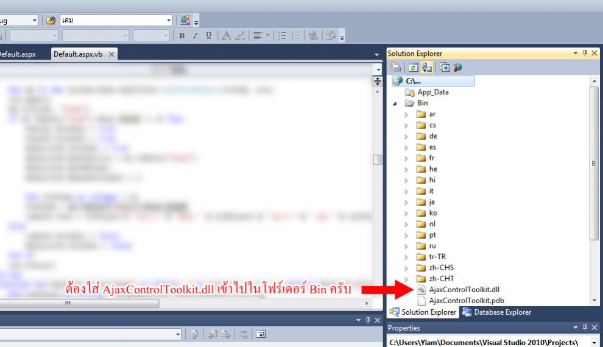This screenshot has width=603, height=347.
Task: Switch to Solution Explorer bottom tab
Action: 423,312
